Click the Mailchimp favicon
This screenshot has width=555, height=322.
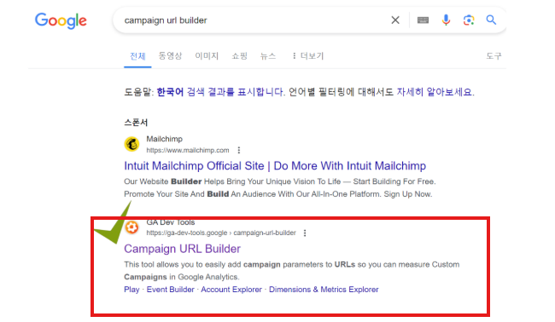tap(131, 144)
